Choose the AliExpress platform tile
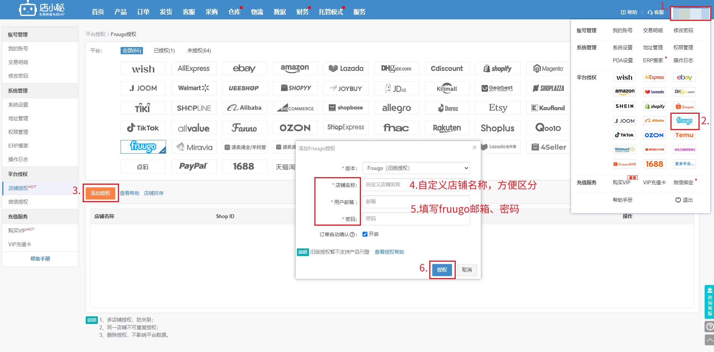The image size is (714, 352). [x=194, y=69]
